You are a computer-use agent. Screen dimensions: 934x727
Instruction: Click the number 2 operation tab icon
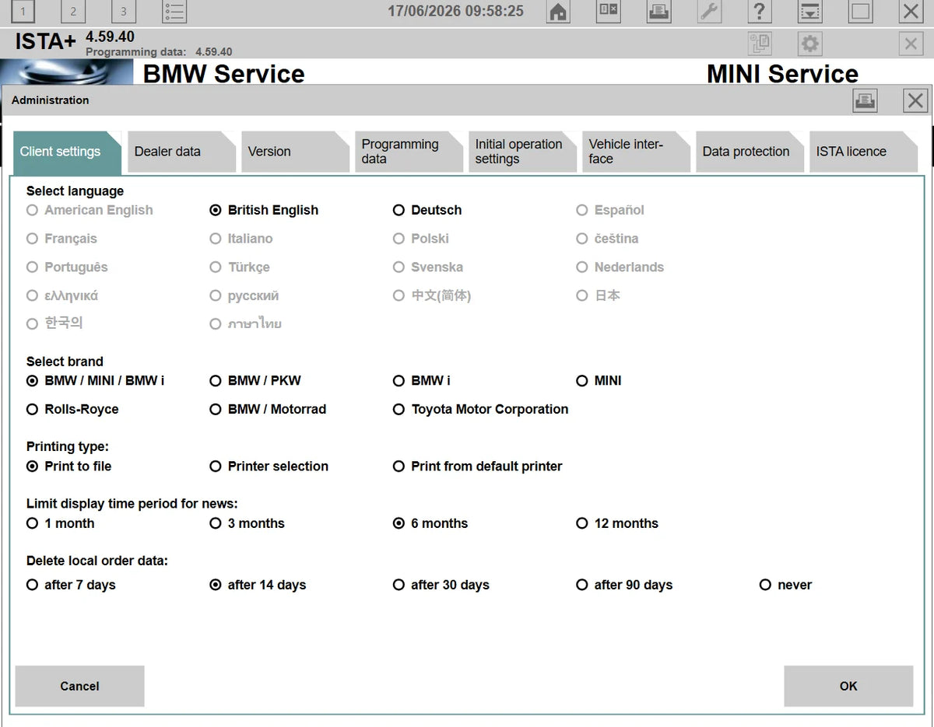(x=73, y=12)
